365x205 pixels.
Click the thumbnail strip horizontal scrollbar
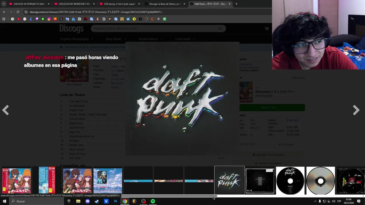(x=169, y=196)
